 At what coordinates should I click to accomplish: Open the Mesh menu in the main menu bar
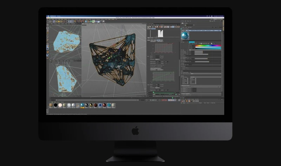point(62,19)
